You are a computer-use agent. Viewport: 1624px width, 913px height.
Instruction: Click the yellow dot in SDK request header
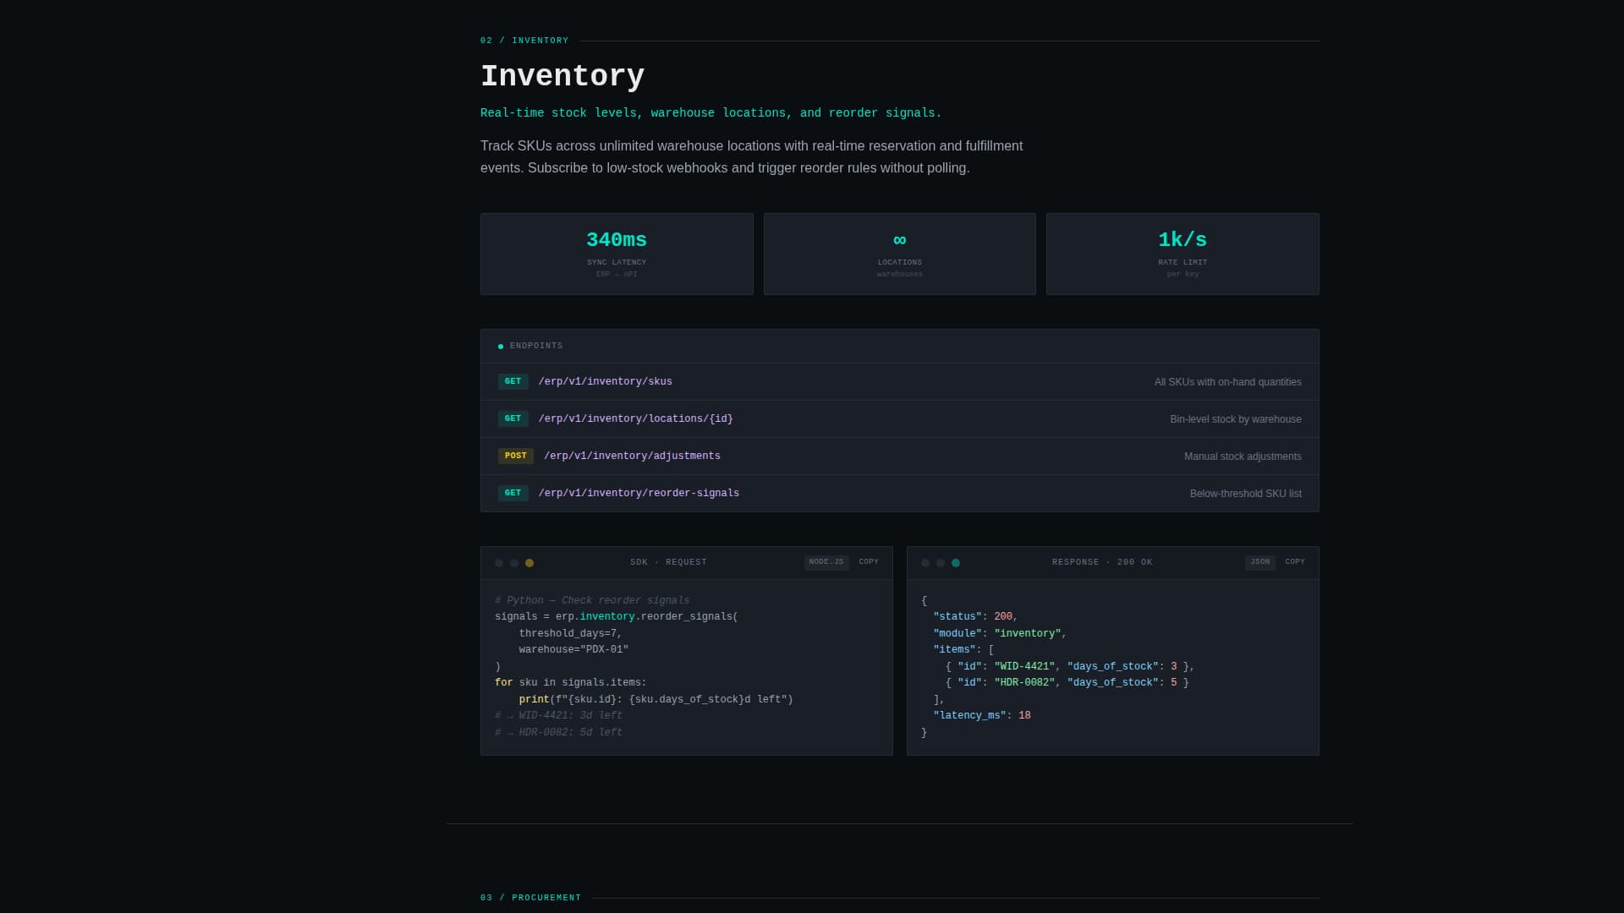(529, 563)
